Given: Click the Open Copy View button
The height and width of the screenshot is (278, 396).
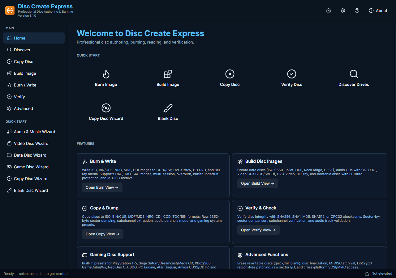Looking at the screenshot, I should tap(103, 234).
